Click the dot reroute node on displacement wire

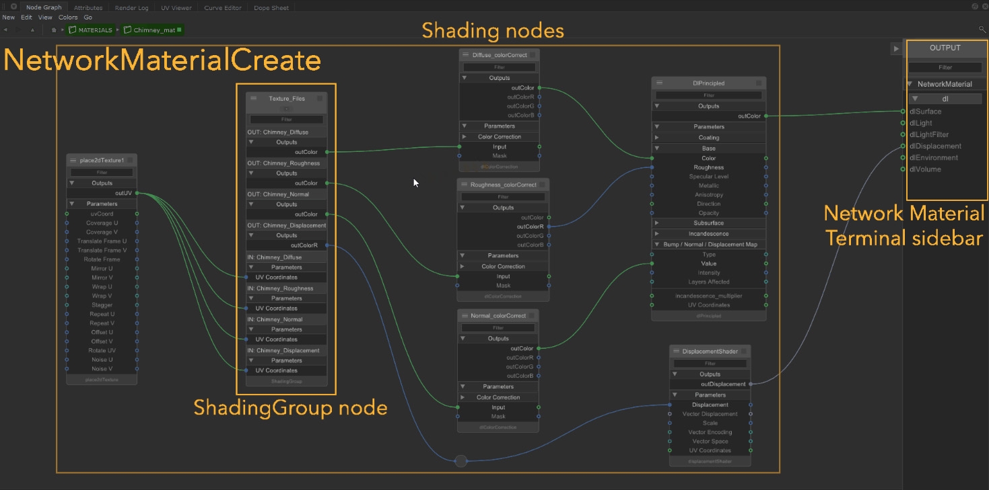[x=461, y=461]
